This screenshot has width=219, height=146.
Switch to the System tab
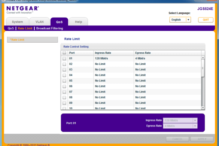(17, 22)
